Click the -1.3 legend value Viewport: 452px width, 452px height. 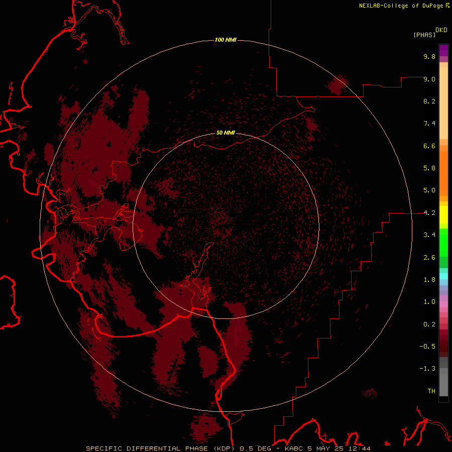click(427, 369)
